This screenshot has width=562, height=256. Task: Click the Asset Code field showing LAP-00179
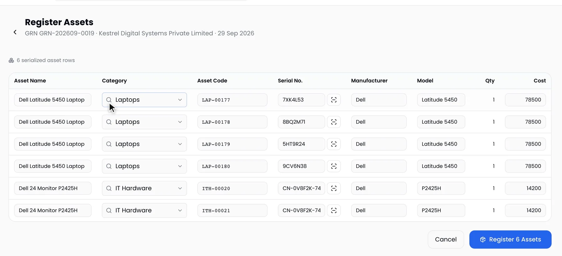pos(232,144)
